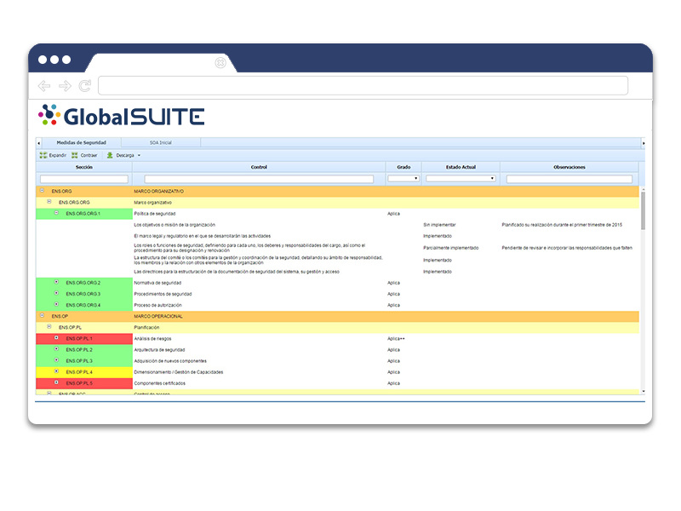Click the left scroll arrow beside the tabs
The height and width of the screenshot is (511, 681).
click(37, 142)
